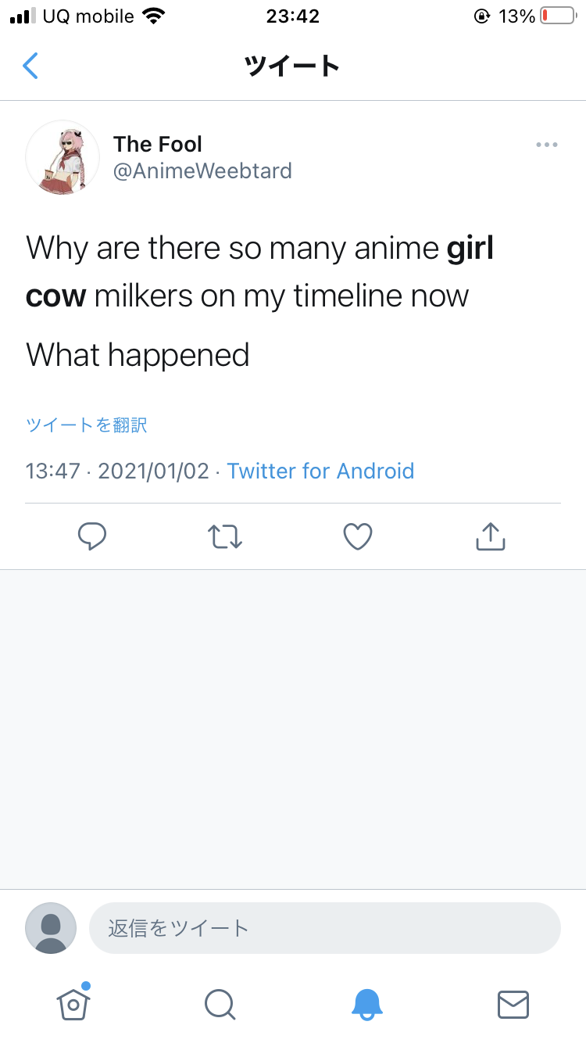This screenshot has width=586, height=1043.
Task: Tap The Fool display name
Action: (x=158, y=144)
